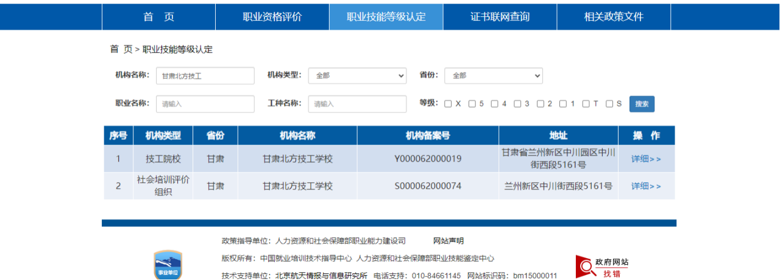This screenshot has height=280, width=780.
Task: Check the X level checkbox
Action: click(x=448, y=104)
